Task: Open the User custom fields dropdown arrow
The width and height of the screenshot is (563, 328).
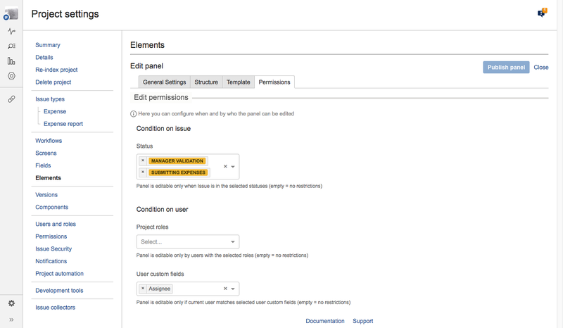Action: coord(233,289)
